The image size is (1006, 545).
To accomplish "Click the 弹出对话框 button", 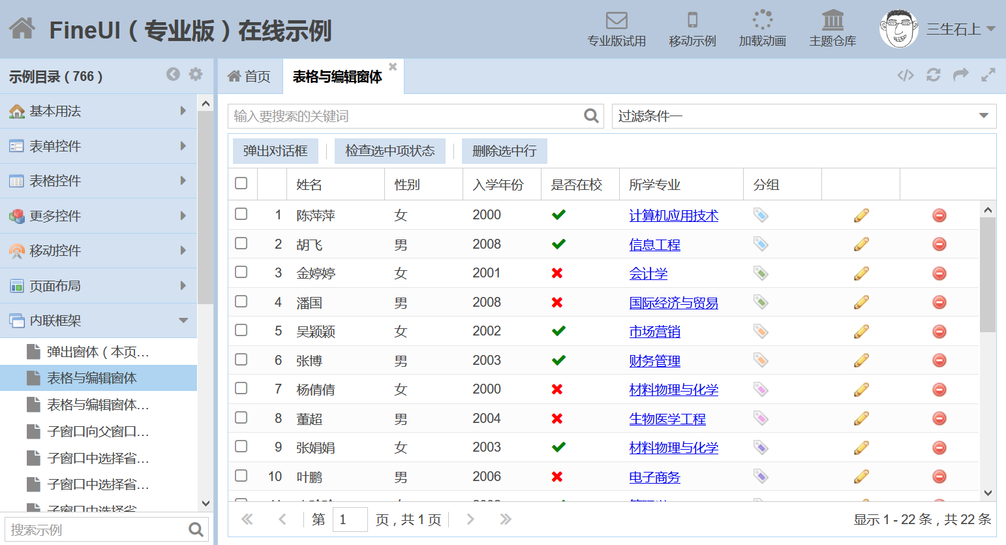I will (275, 151).
